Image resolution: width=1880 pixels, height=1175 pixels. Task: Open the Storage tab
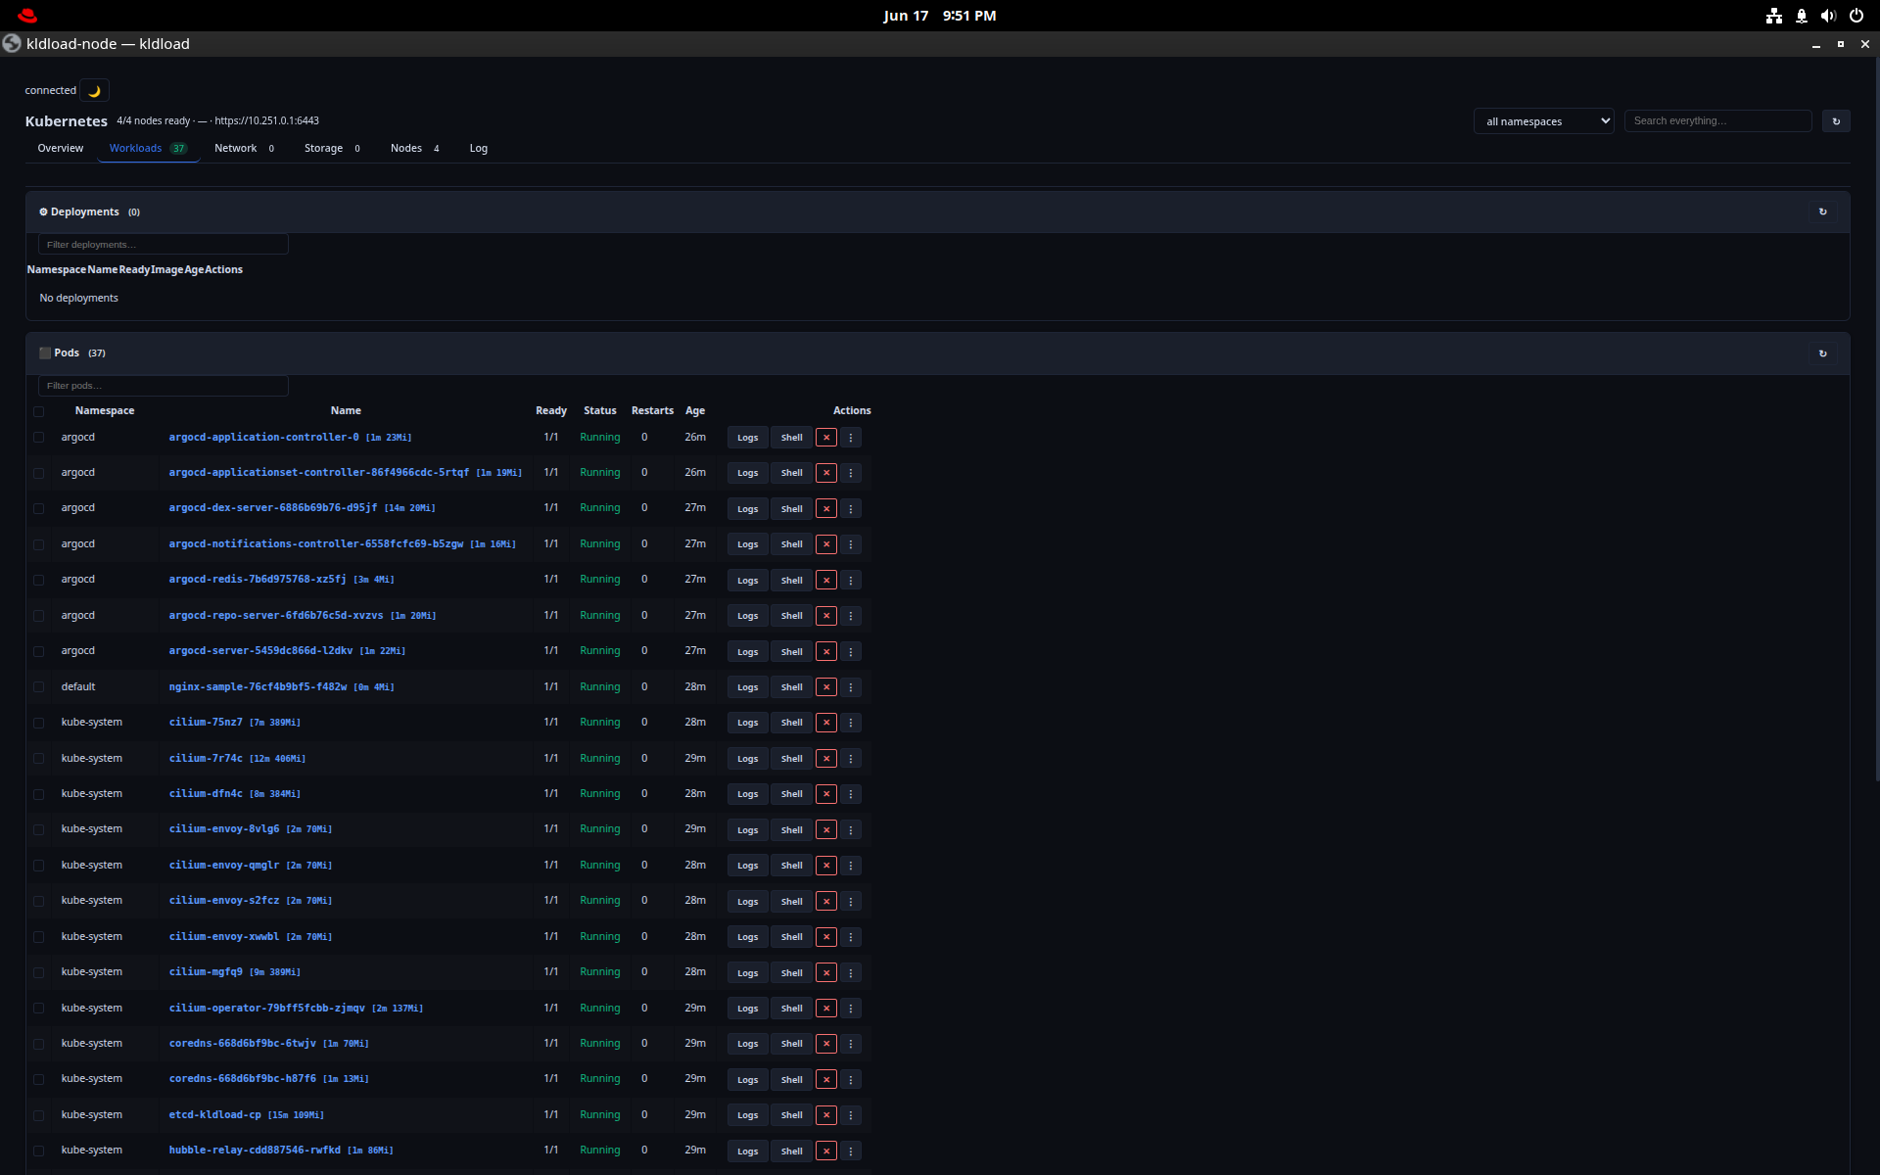tap(332, 148)
